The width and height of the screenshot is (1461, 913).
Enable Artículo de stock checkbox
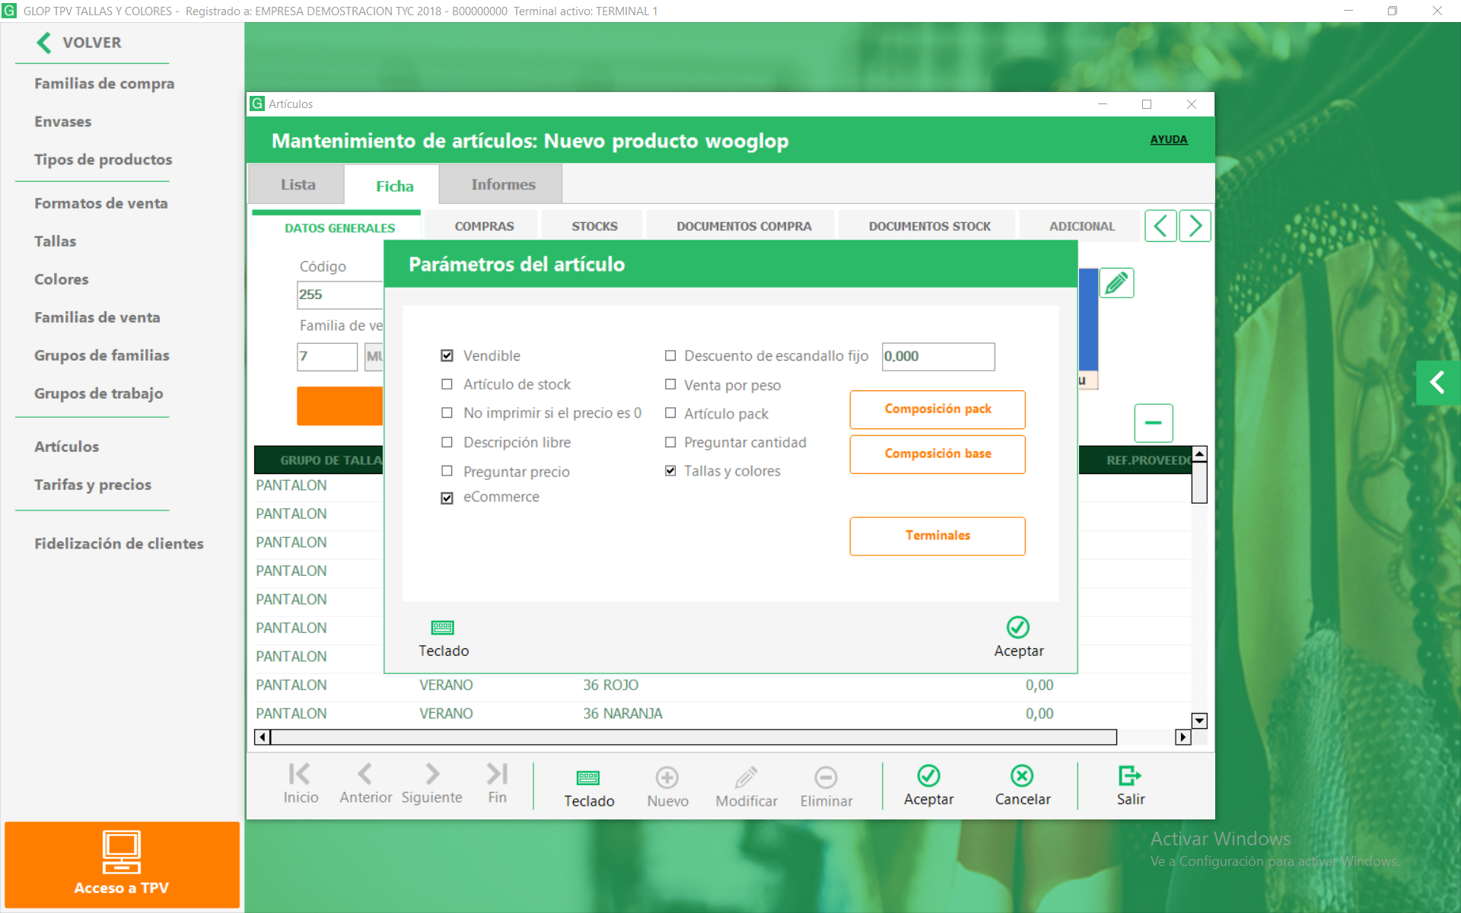(447, 384)
